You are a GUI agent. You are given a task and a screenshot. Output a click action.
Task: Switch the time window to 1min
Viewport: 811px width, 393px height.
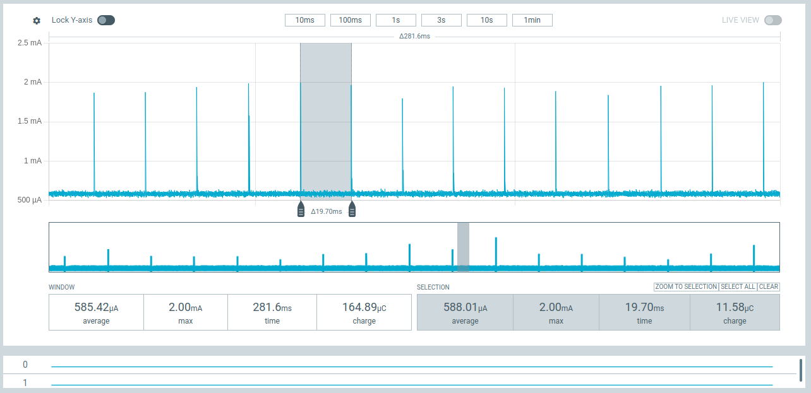pos(532,20)
